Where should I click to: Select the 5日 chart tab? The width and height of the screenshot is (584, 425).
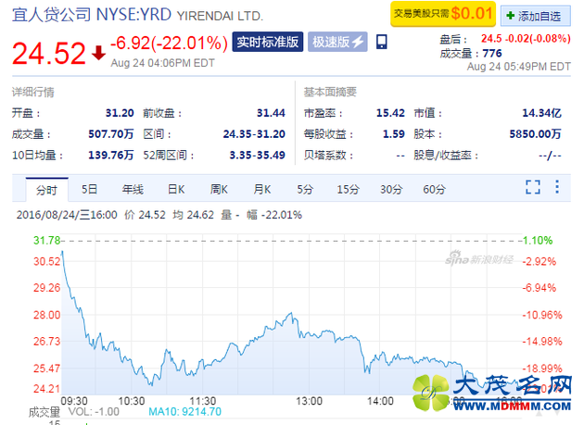point(89,189)
